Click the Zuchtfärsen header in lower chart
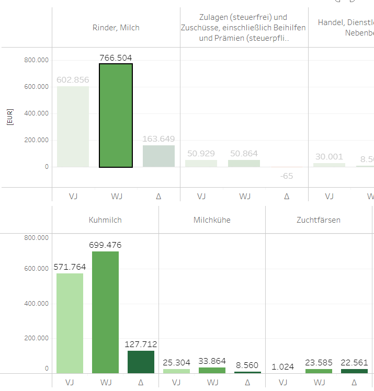The width and height of the screenshot is (374, 391). pyautogui.click(x=319, y=220)
